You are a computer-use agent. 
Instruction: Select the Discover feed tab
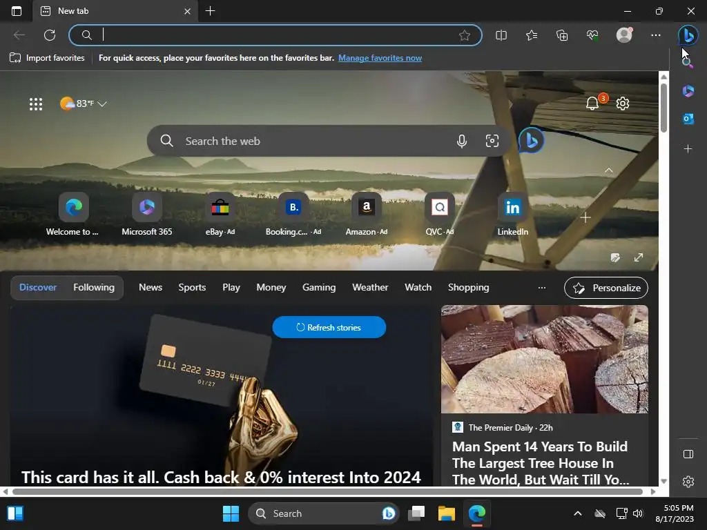pyautogui.click(x=38, y=288)
